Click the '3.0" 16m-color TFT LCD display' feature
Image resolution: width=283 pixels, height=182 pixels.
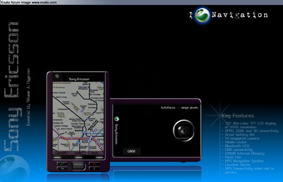pyautogui.click(x=250, y=123)
